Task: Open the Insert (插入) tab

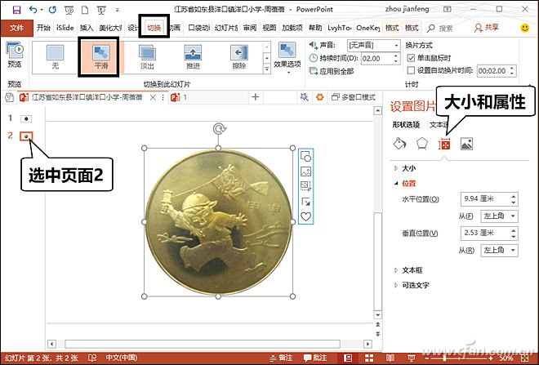Action: click(87, 28)
